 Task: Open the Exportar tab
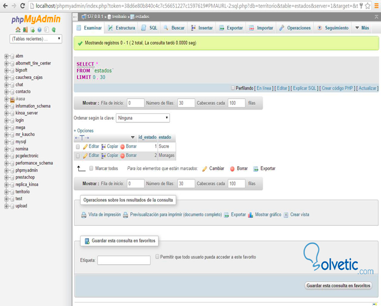[x=231, y=28]
